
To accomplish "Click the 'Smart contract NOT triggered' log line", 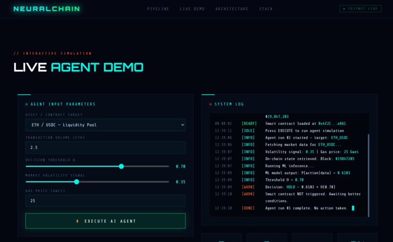I will click(x=313, y=197).
